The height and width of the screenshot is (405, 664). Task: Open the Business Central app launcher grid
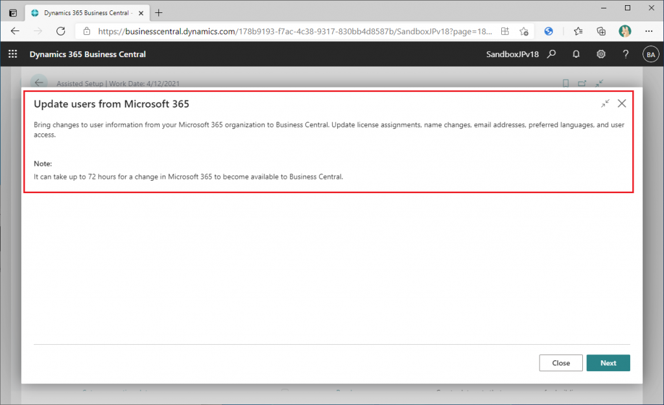[13, 54]
